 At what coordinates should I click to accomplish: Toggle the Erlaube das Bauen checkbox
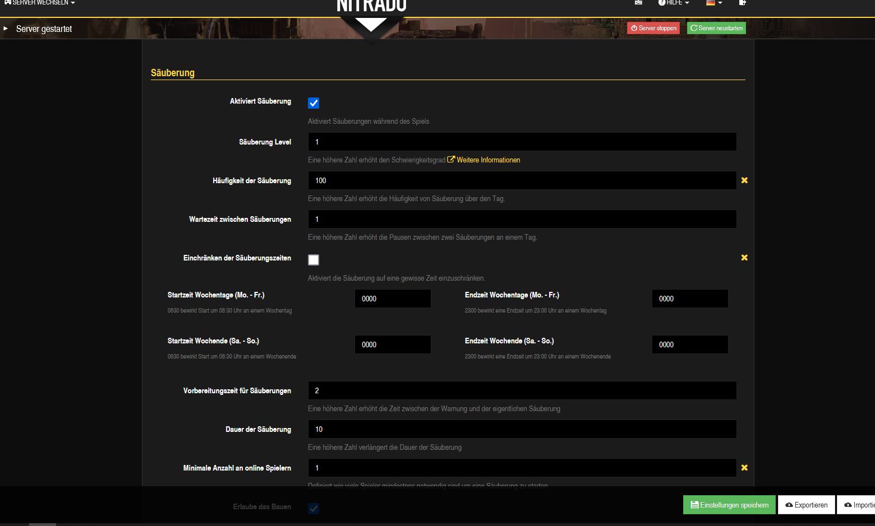(x=314, y=509)
